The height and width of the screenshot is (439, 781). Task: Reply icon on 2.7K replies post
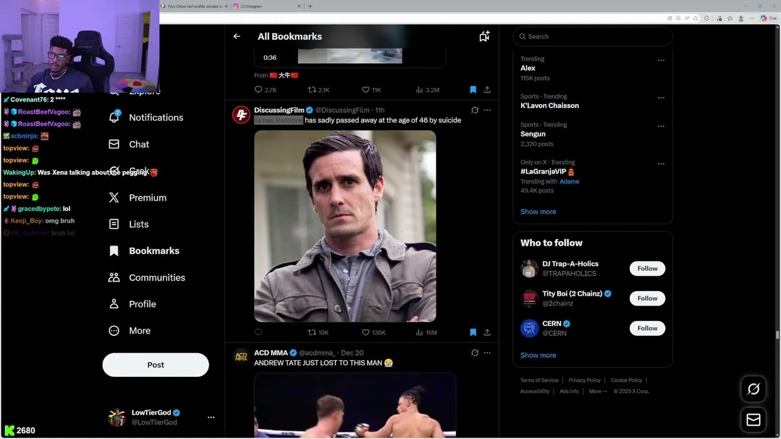point(259,90)
